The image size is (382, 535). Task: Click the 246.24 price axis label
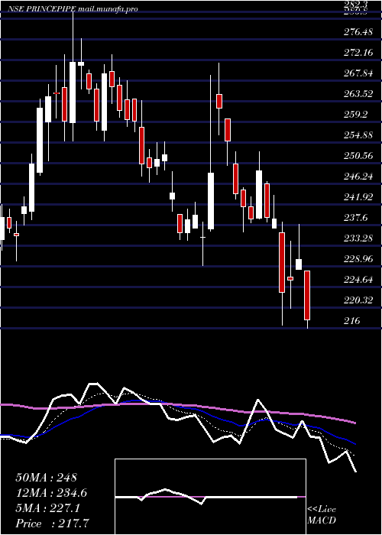[358, 176]
